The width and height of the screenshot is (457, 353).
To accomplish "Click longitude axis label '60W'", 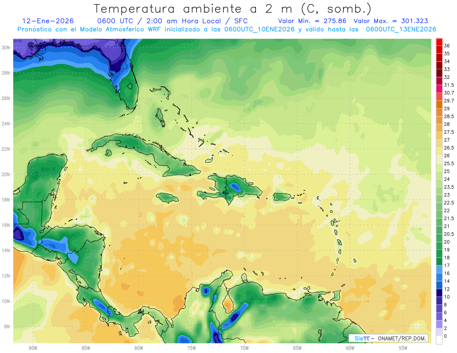I will point(350,348).
